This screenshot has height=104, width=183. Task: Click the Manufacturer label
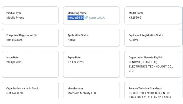pyautogui.click(x=75, y=88)
